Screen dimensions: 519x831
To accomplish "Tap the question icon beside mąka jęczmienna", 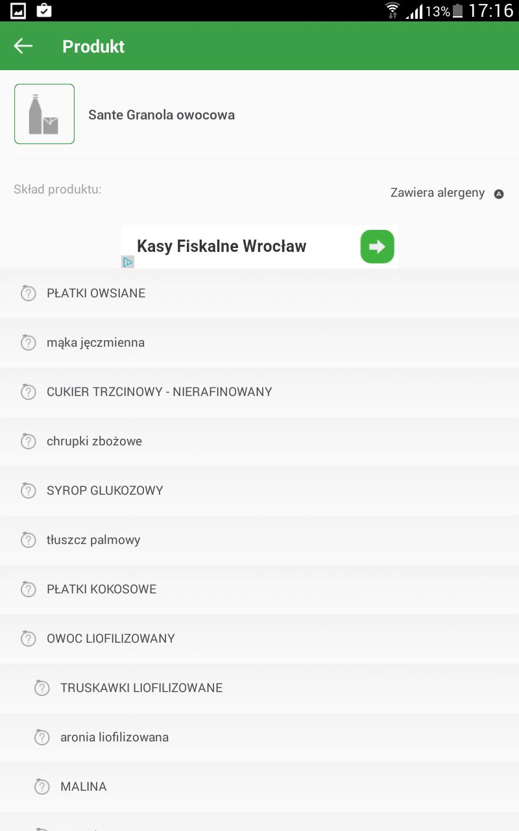I will [x=28, y=343].
